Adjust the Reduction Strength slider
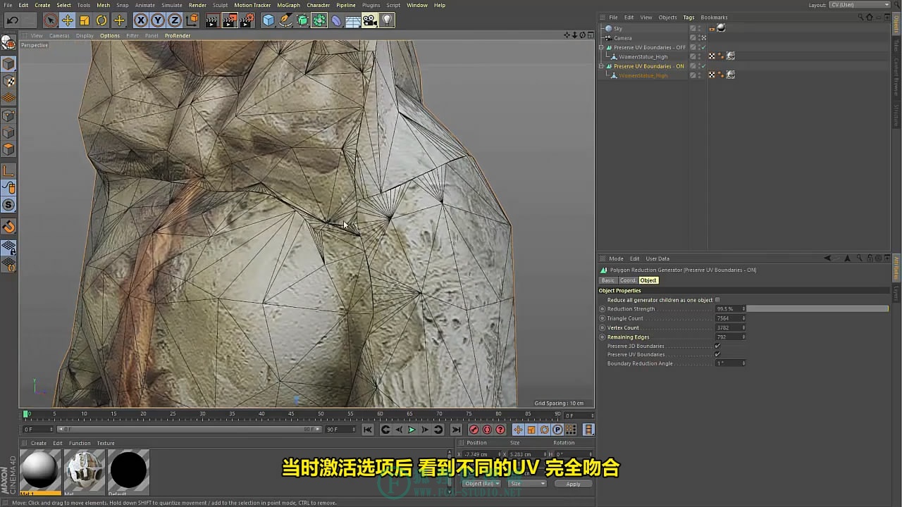The width and height of the screenshot is (902, 507). point(817,309)
